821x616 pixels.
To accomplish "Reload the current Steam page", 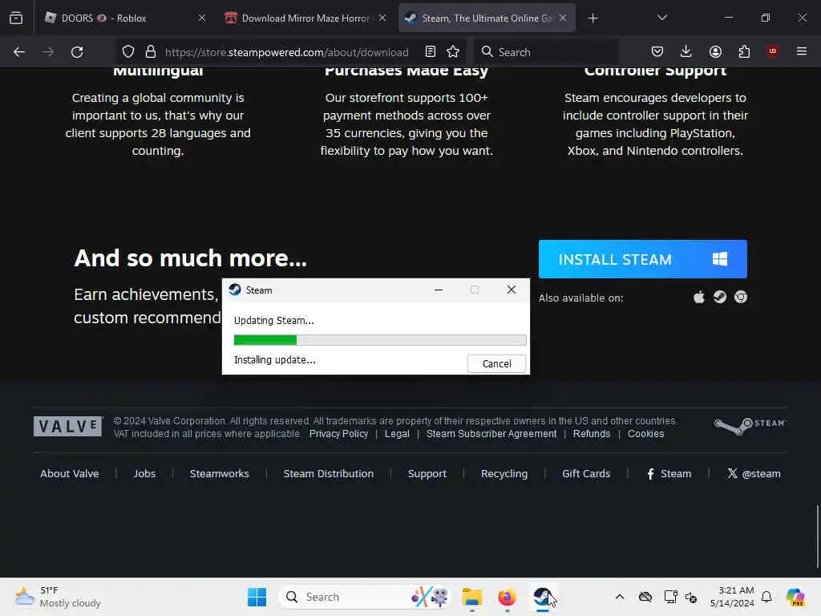I will click(x=77, y=52).
